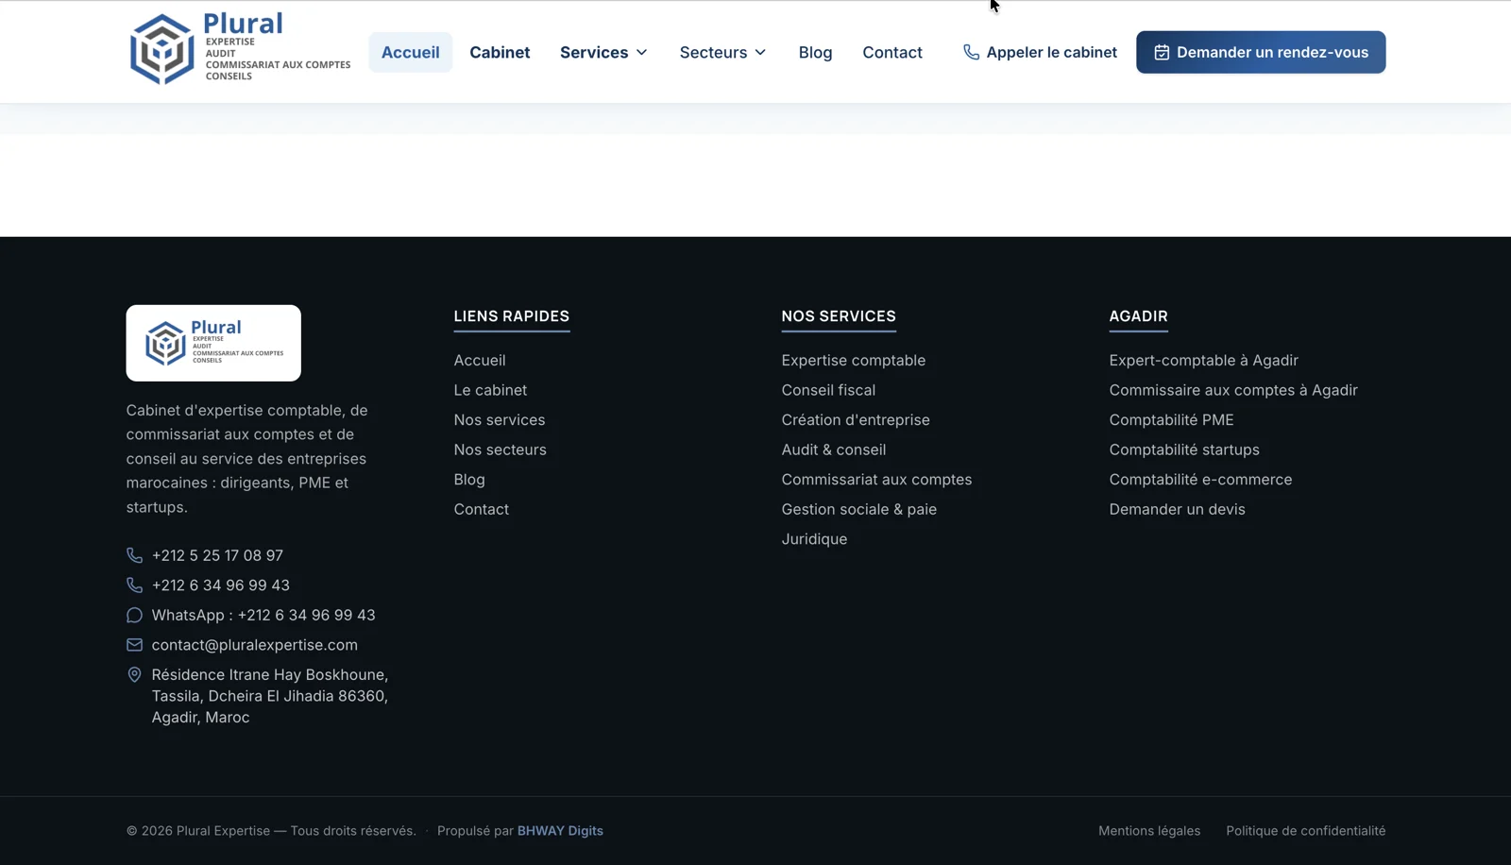1511x865 pixels.
Task: Open the Contact nav item in the header
Action: (x=892, y=52)
